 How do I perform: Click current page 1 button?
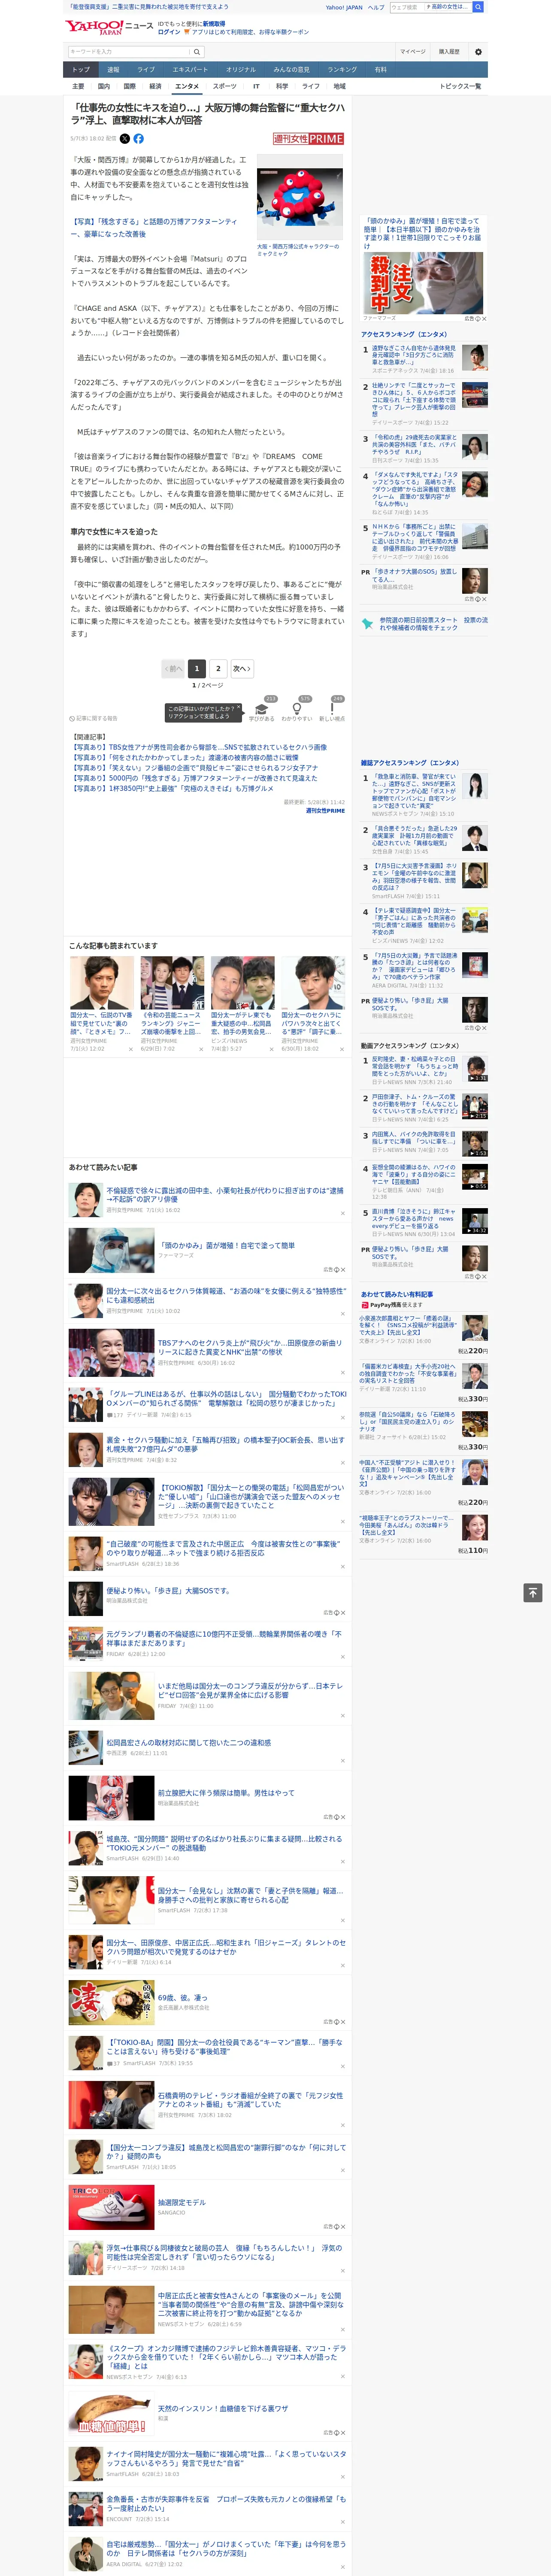pyautogui.click(x=197, y=668)
